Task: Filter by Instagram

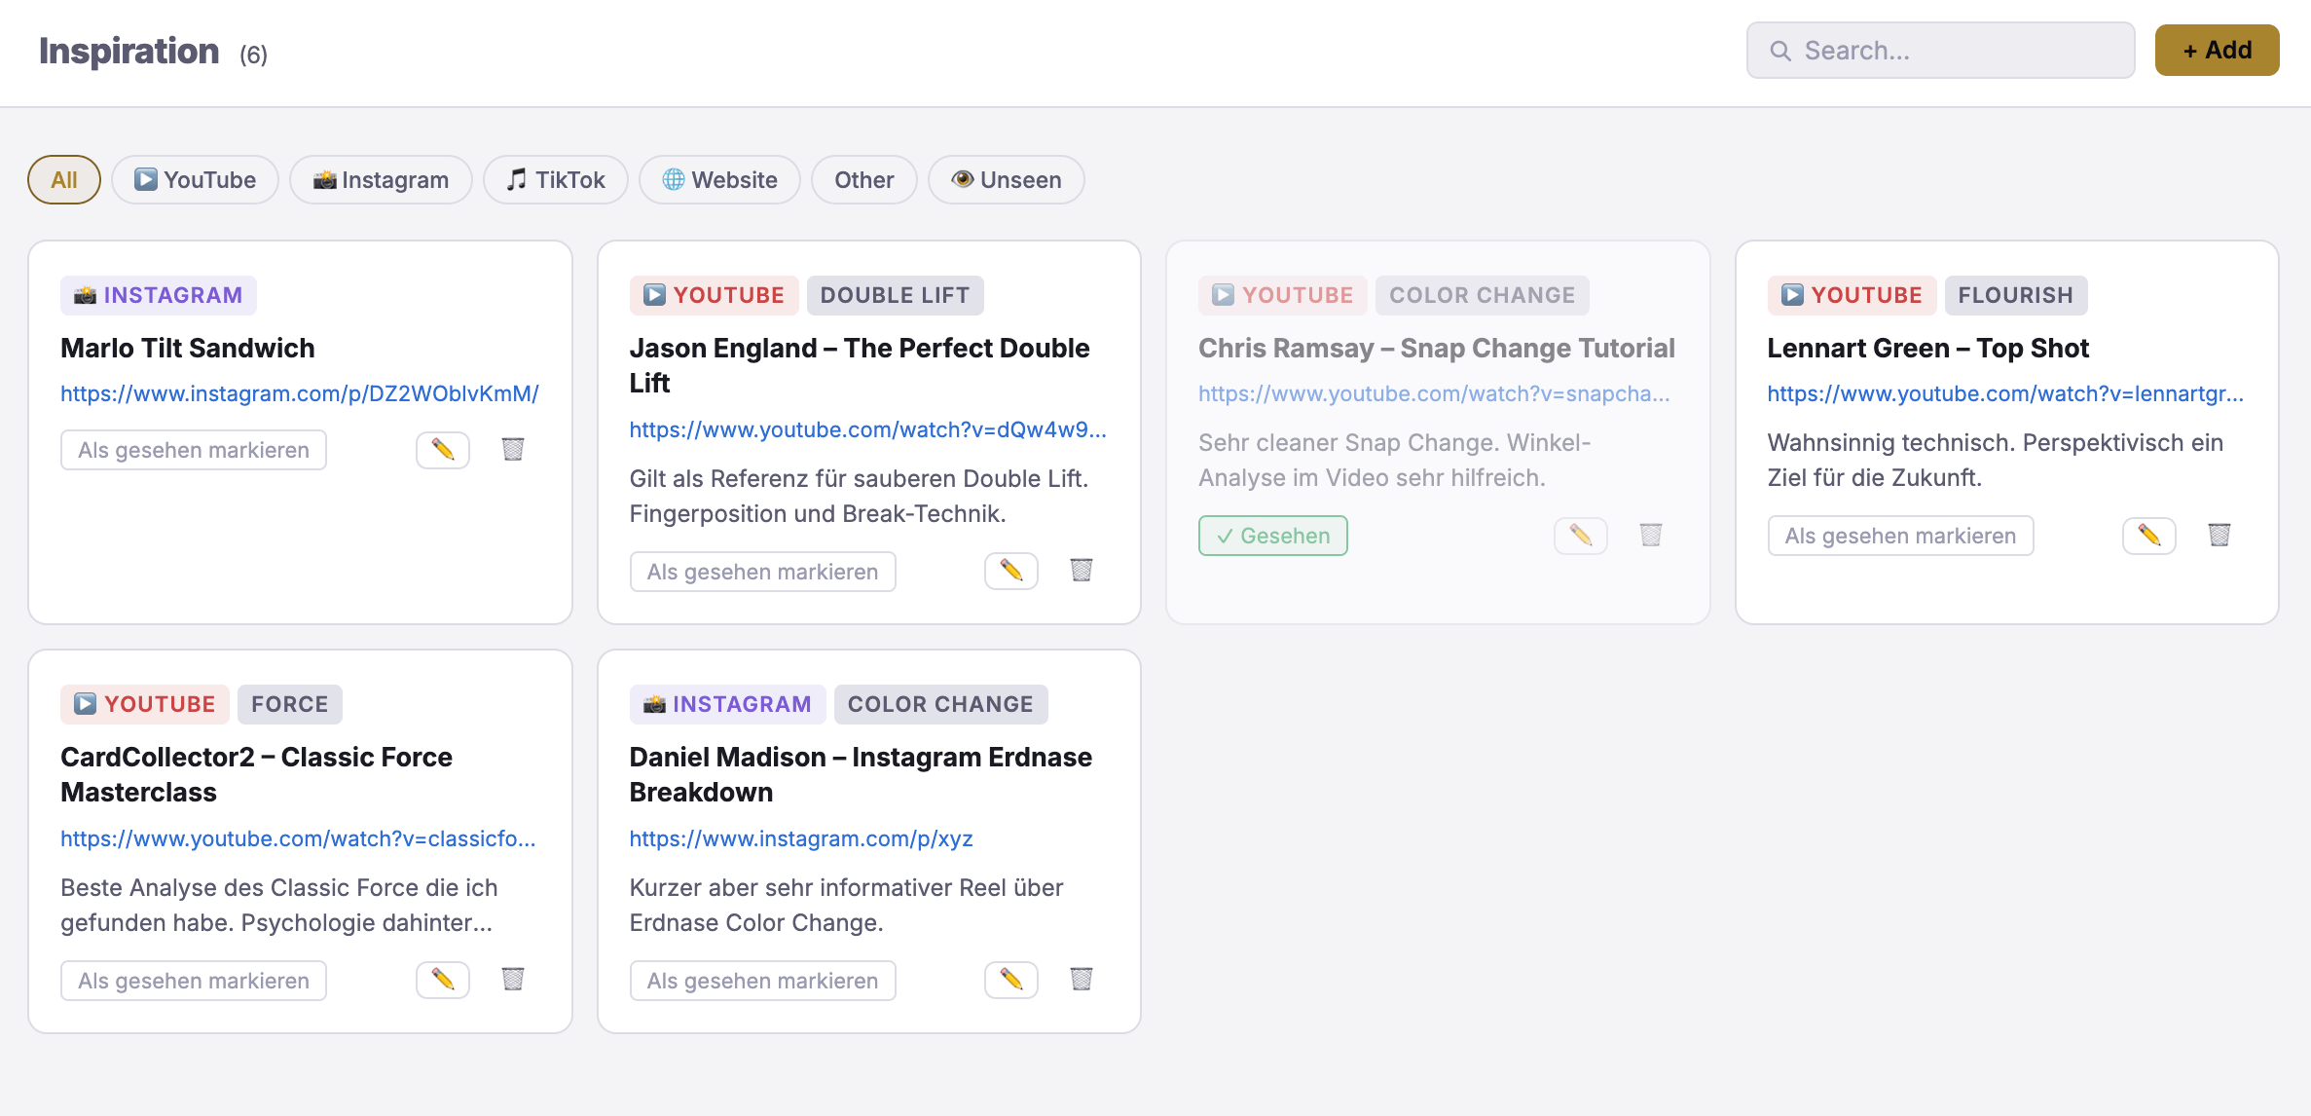Action: point(381,180)
